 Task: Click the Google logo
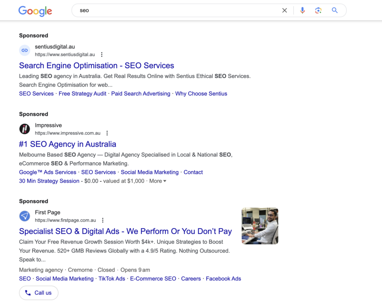pos(35,11)
